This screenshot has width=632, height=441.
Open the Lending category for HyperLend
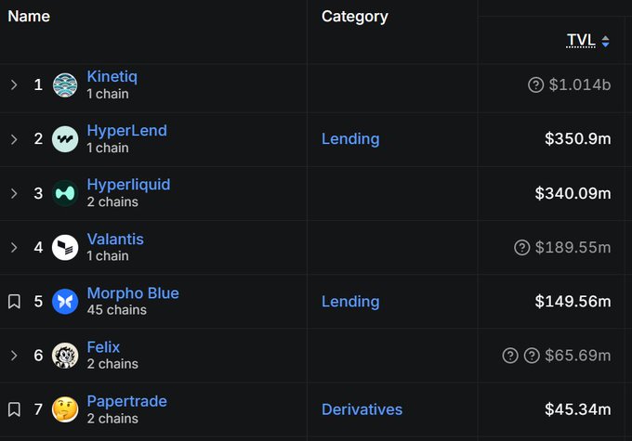pyautogui.click(x=350, y=139)
